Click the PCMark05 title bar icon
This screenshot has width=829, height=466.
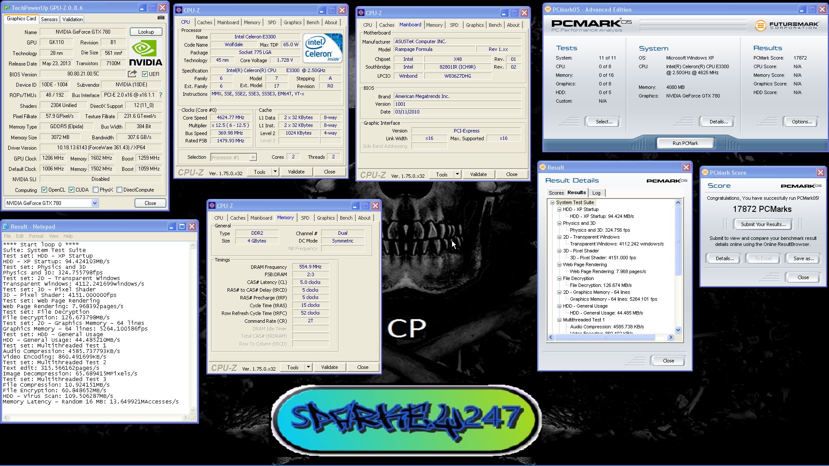click(547, 9)
